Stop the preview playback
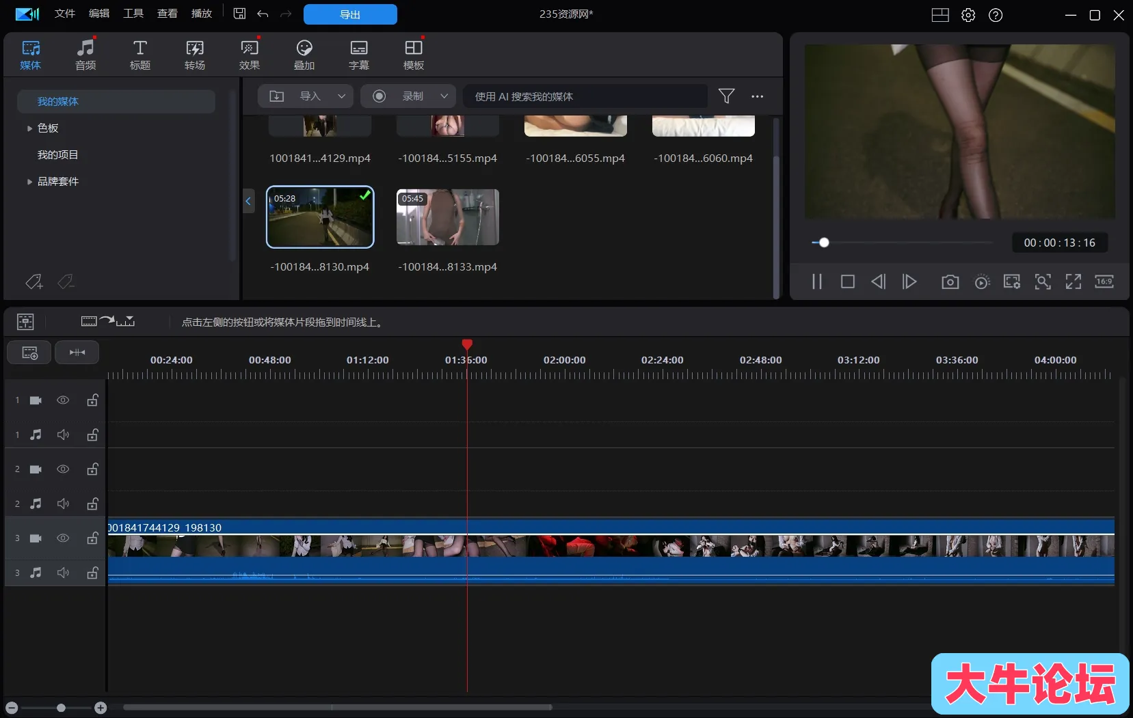Screen dimensions: 1133x718 [x=848, y=281]
